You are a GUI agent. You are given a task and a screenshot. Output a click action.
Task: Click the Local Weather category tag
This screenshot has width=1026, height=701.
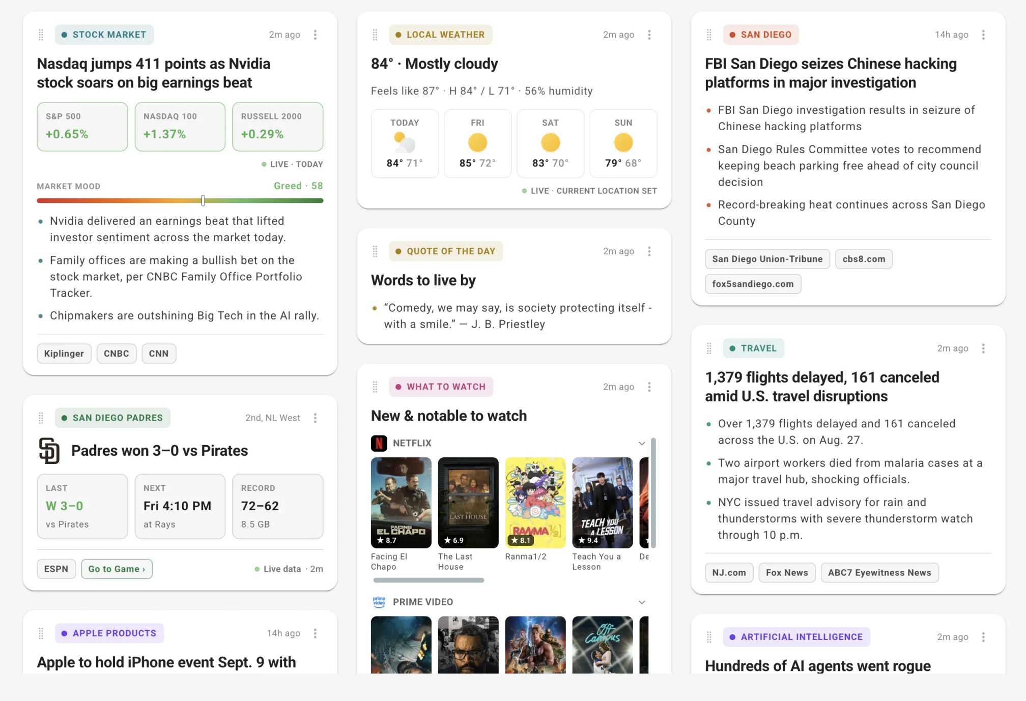click(x=441, y=35)
